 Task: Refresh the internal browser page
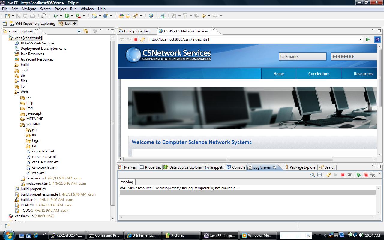tap(142, 39)
